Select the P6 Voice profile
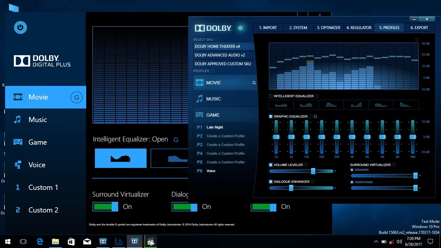The image size is (441, 248). [x=225, y=171]
